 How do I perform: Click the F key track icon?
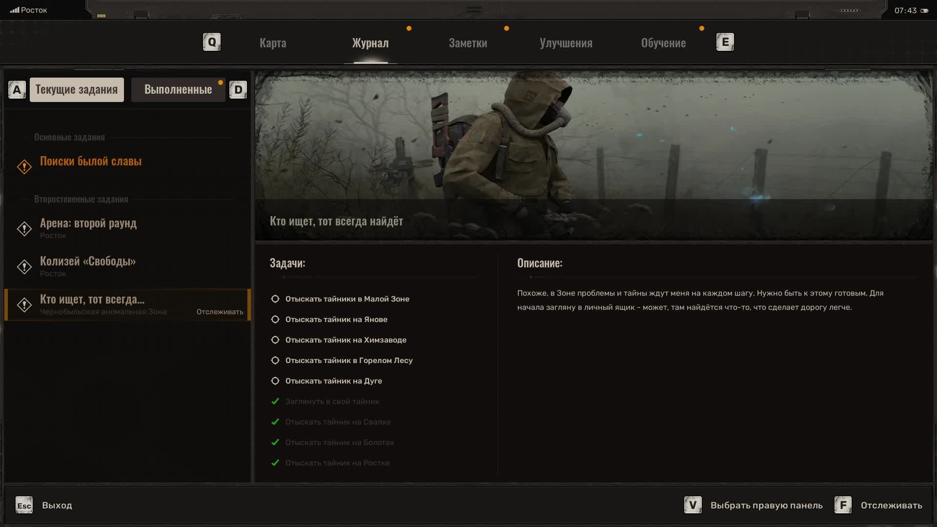tap(843, 505)
